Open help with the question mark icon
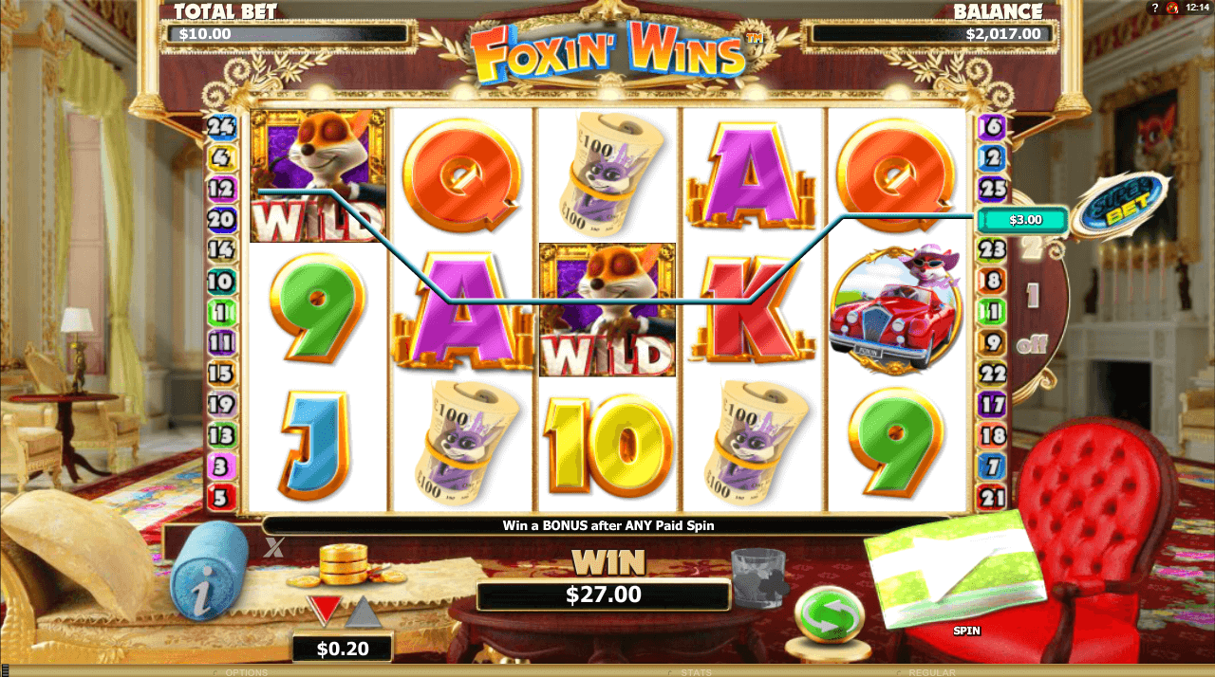 [x=1154, y=8]
